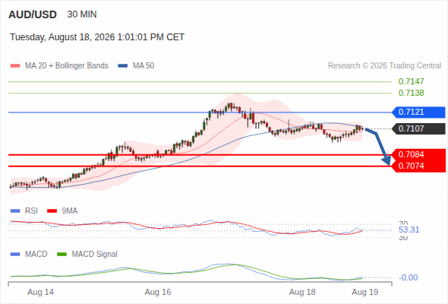Open the Research Trading Central copyright text

(x=384, y=66)
